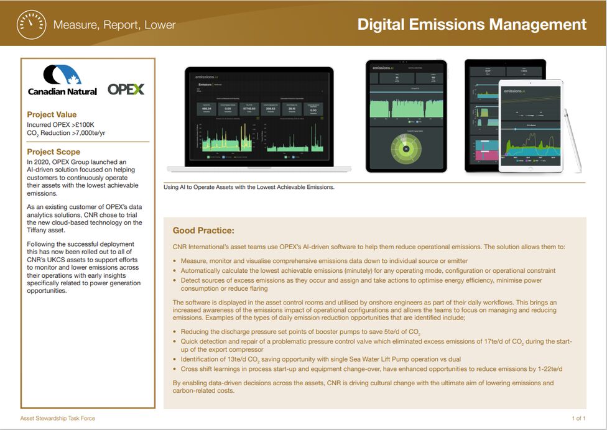Click the Canadian Natural logo

[62, 80]
